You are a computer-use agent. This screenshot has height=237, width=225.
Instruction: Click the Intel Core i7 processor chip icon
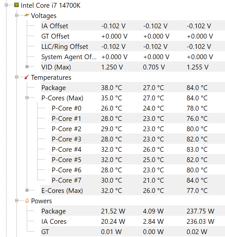point(16,5)
